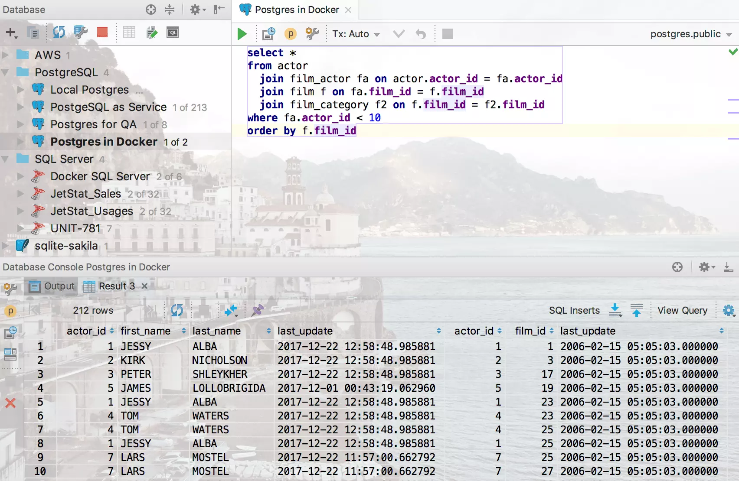The width and height of the screenshot is (739, 481).
Task: Select the JetStat_Sales data source
Action: 85,194
